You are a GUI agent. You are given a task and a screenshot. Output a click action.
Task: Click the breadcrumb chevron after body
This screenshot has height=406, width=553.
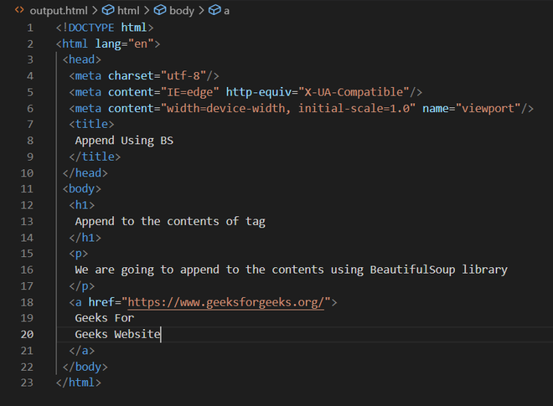coord(201,10)
